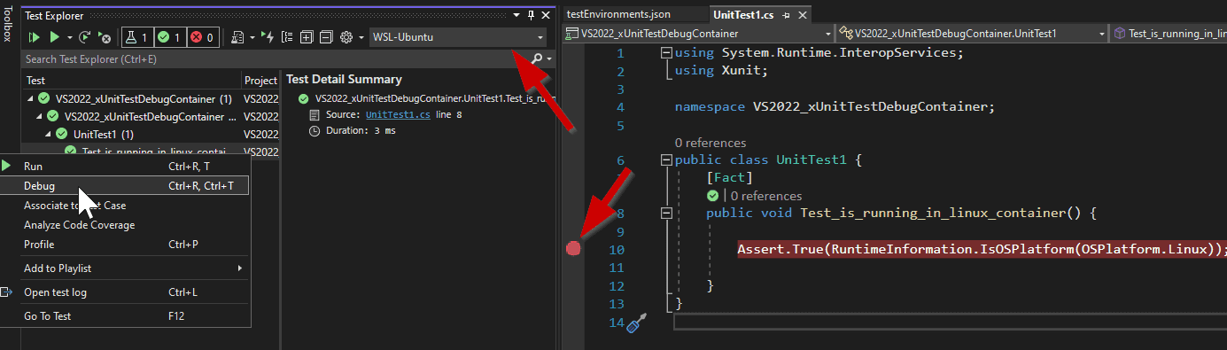Collapse the UnitTest1 (1) tree node
The height and width of the screenshot is (350, 1227).
(50, 135)
